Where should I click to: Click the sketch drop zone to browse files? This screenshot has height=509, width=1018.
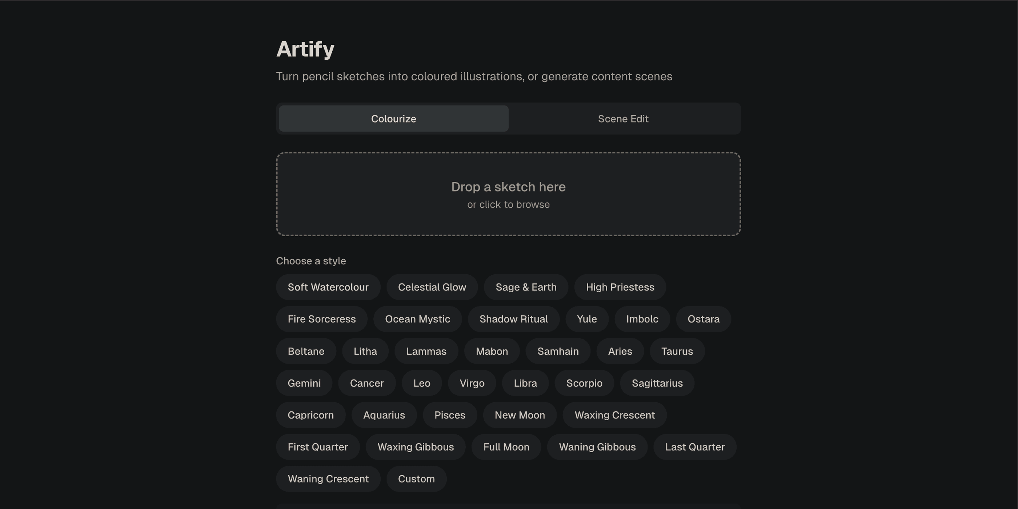(508, 195)
